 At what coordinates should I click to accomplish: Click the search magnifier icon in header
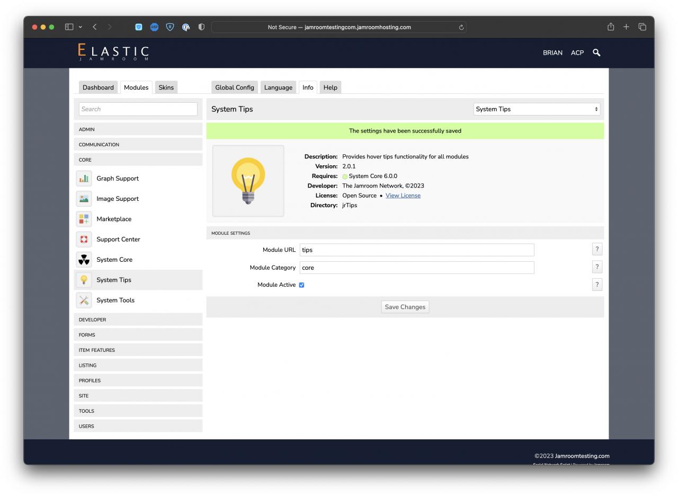click(596, 52)
